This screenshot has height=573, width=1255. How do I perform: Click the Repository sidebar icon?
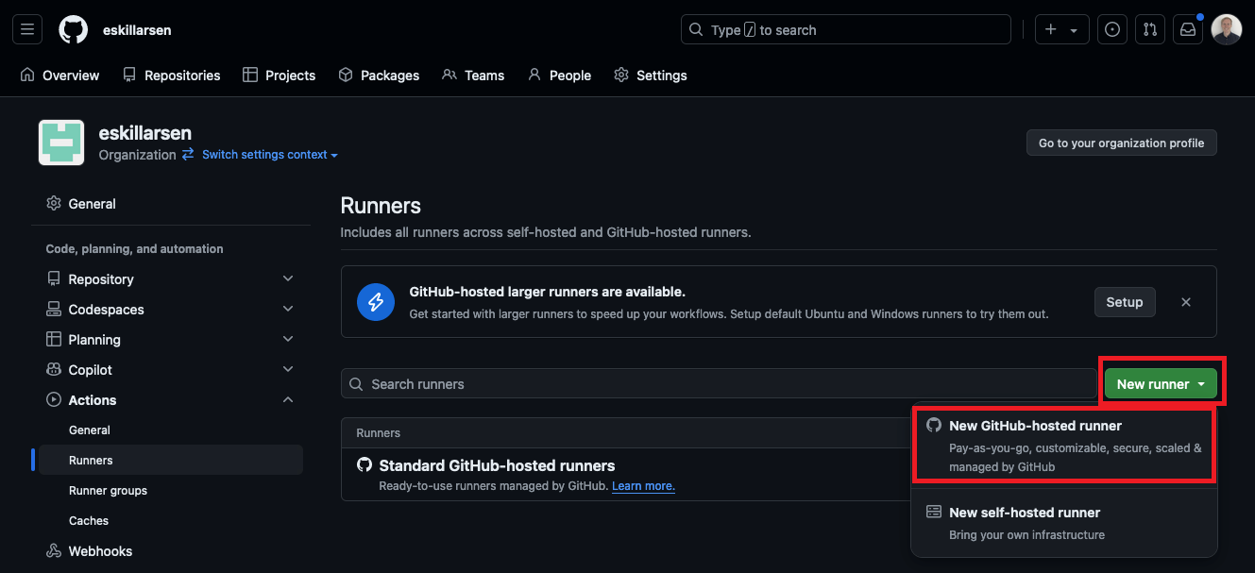[x=54, y=279]
